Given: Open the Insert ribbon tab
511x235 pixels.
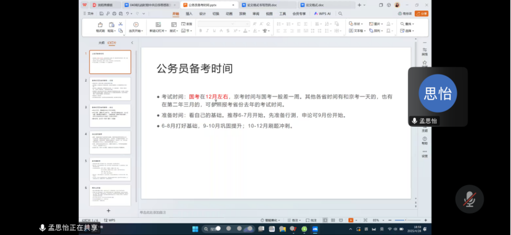Looking at the screenshot, I should (x=189, y=14).
